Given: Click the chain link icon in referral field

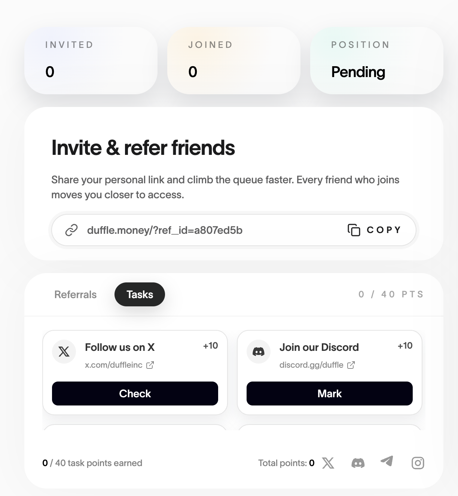Looking at the screenshot, I should pyautogui.click(x=71, y=230).
